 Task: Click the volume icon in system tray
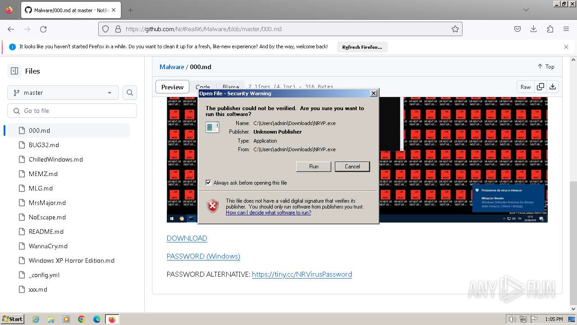point(513,319)
